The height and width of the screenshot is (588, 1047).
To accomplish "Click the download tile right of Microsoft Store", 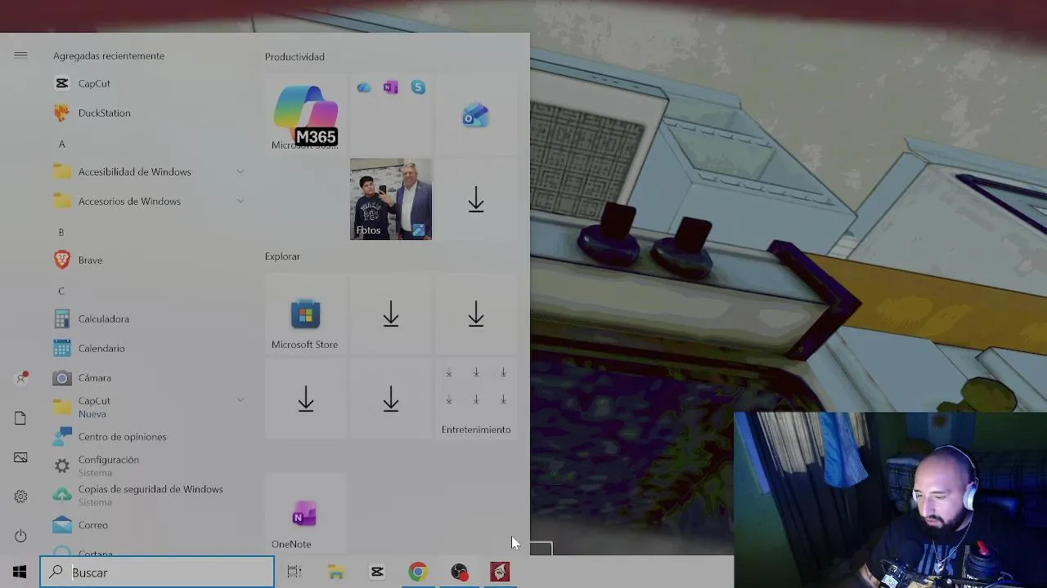I will coord(391,314).
